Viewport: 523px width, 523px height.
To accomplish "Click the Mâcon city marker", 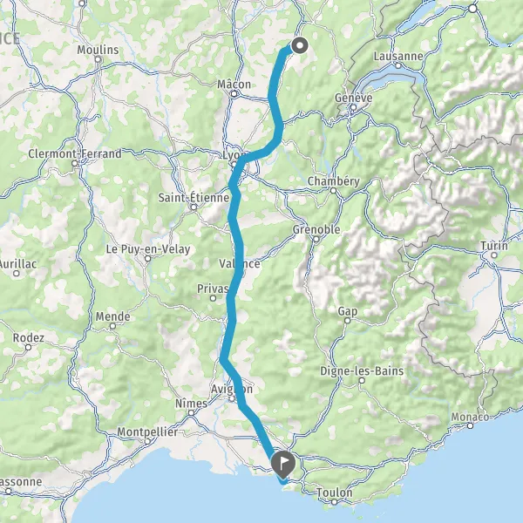I will (234, 94).
